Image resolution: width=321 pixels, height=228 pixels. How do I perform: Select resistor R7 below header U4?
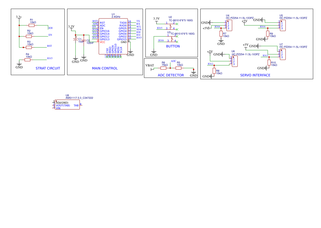coord(221,34)
